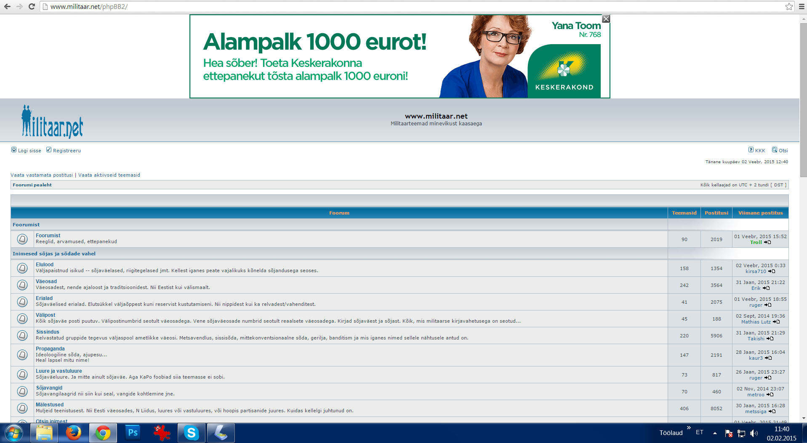807x443 pixels.
Task: Open the Registreeru registration link
Action: pyautogui.click(x=67, y=151)
